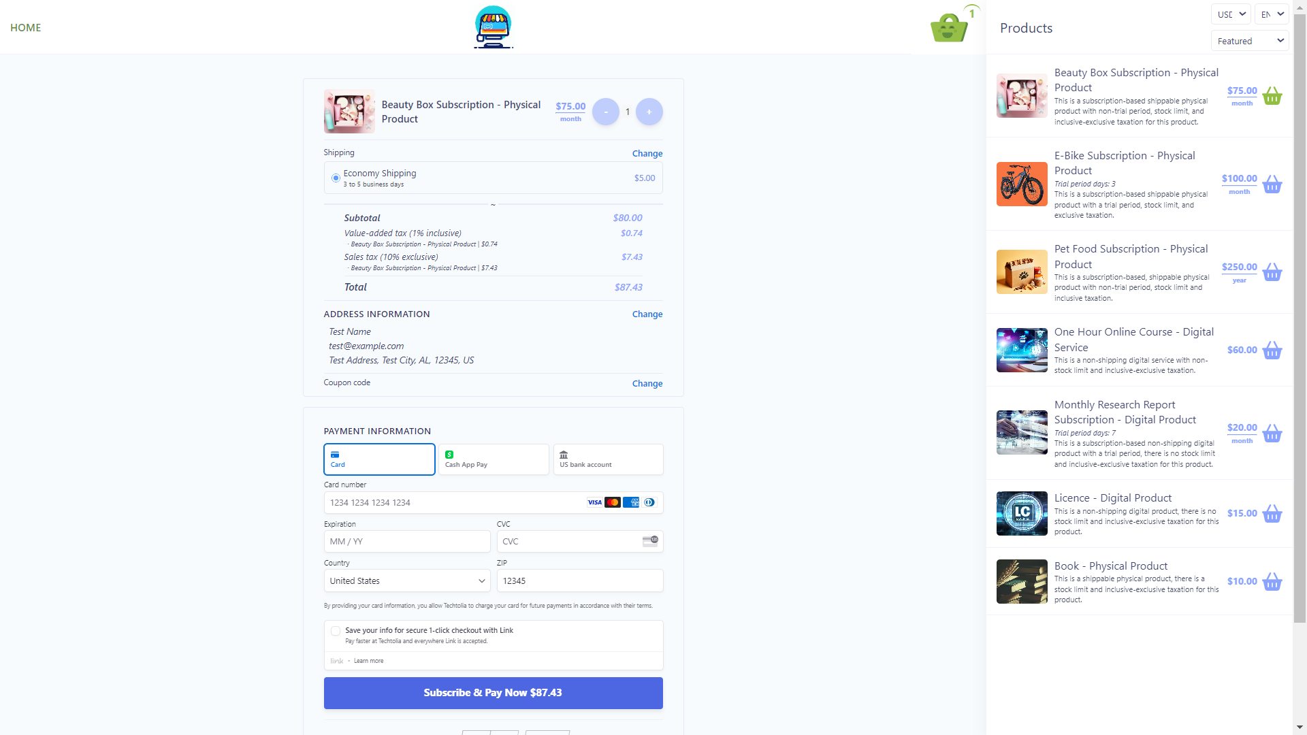Click Subscribe & Pay Now $87.43 button

tap(493, 693)
